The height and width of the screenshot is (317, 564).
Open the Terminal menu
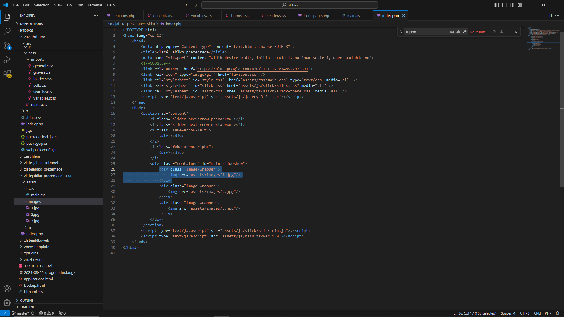click(x=95, y=5)
